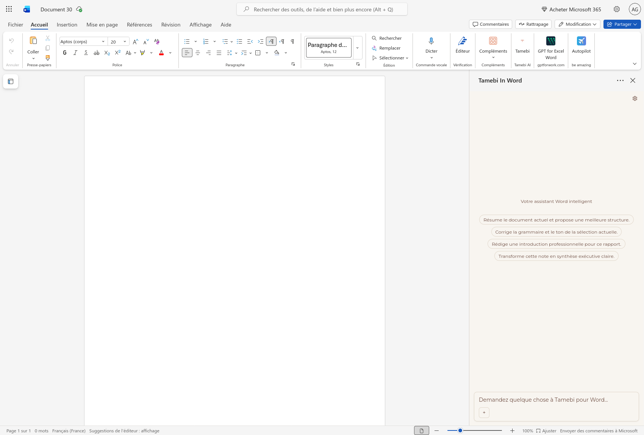Open Tamebi panel settings gear
This screenshot has height=435, width=644.
point(635,98)
